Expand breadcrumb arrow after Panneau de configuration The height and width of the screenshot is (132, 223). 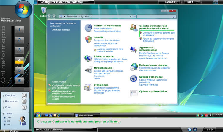point(92,17)
